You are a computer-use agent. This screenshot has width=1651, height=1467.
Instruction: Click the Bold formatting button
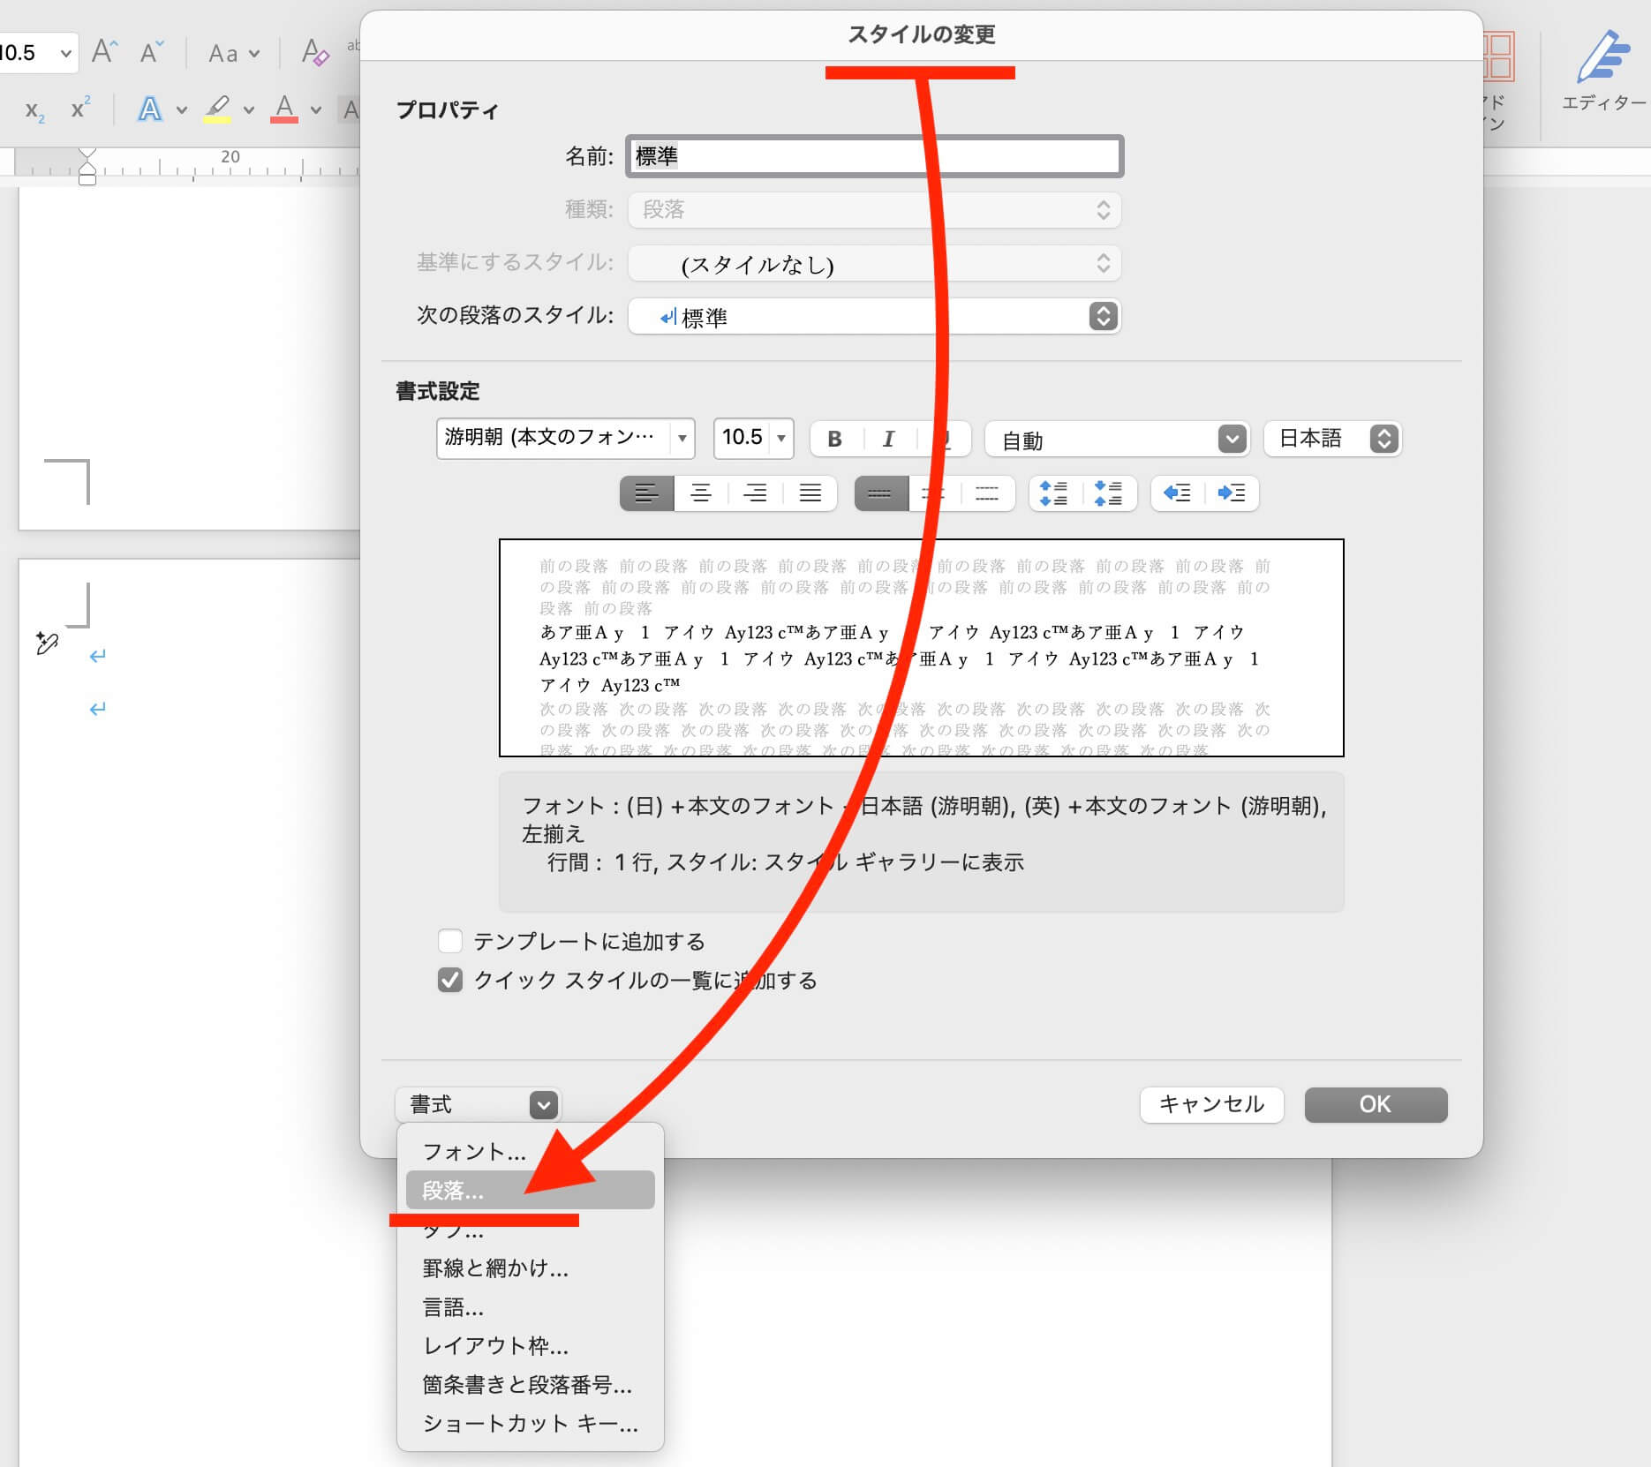[x=835, y=439]
